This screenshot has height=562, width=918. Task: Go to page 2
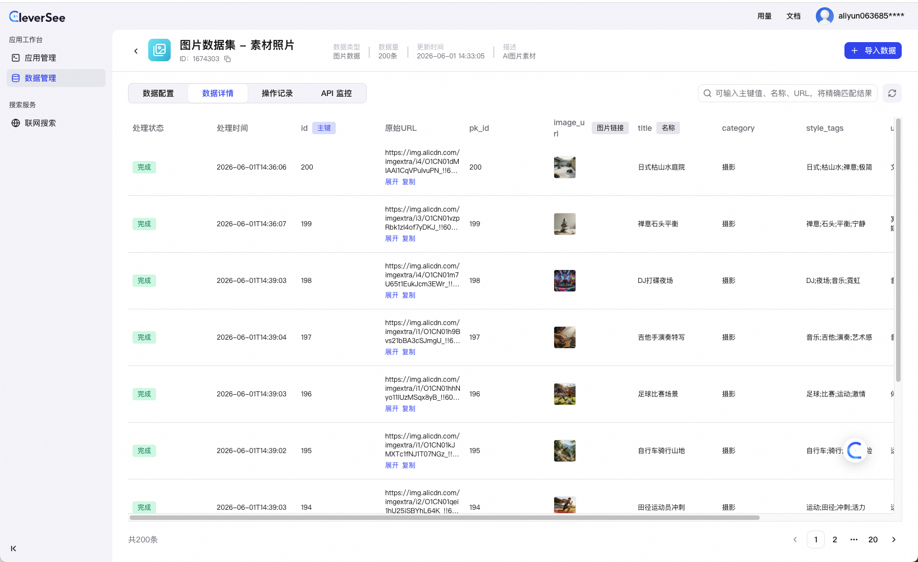tap(835, 540)
